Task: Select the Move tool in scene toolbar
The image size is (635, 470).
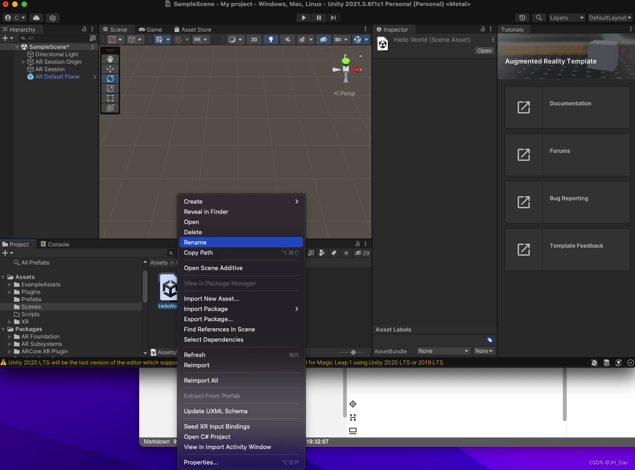Action: point(110,69)
